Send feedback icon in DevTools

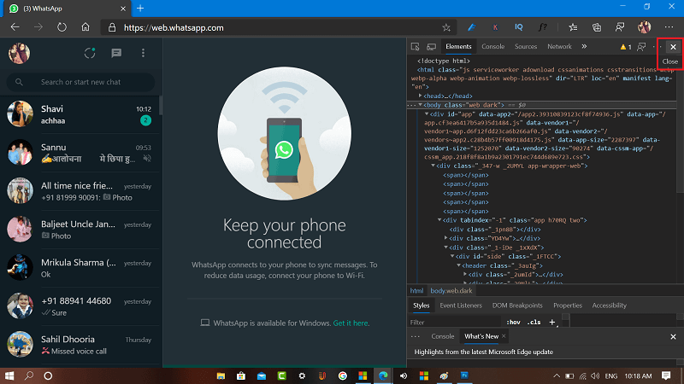click(641, 47)
